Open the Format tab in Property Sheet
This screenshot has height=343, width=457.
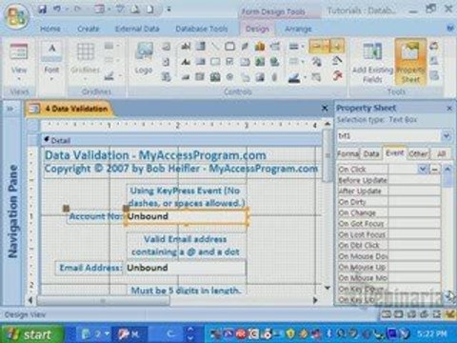pos(348,153)
